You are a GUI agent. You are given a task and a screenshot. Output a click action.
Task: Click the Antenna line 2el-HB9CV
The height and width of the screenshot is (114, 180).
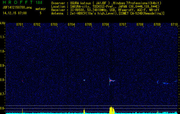tap(108, 13)
